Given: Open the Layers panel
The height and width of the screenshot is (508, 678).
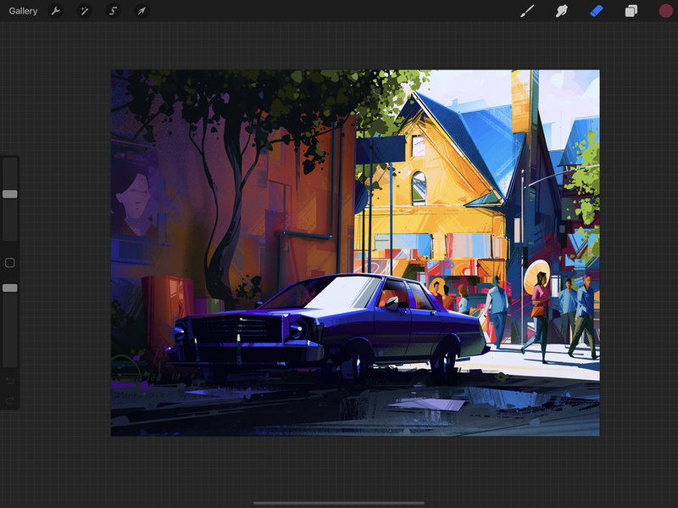Looking at the screenshot, I should [631, 11].
